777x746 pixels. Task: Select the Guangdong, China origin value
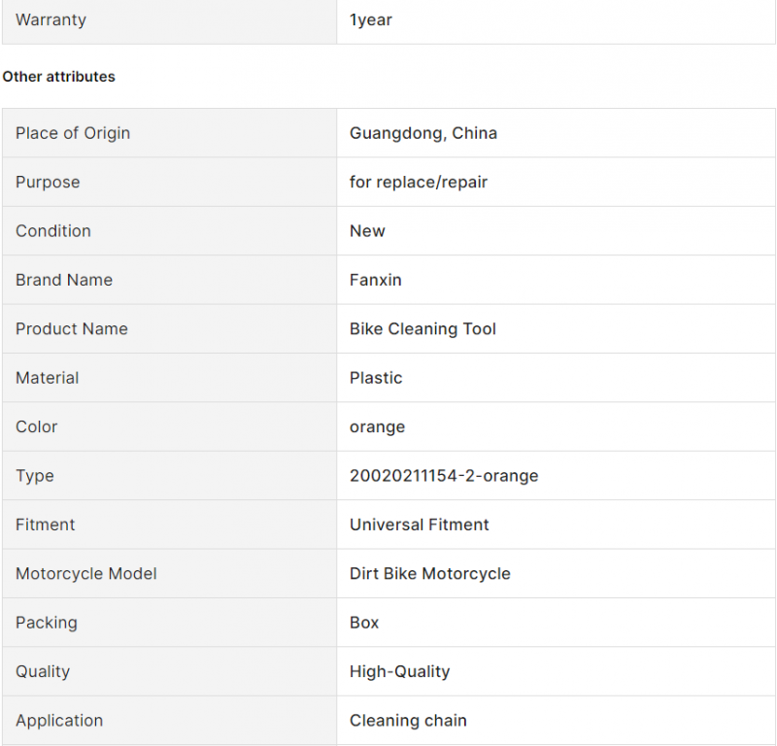(423, 133)
